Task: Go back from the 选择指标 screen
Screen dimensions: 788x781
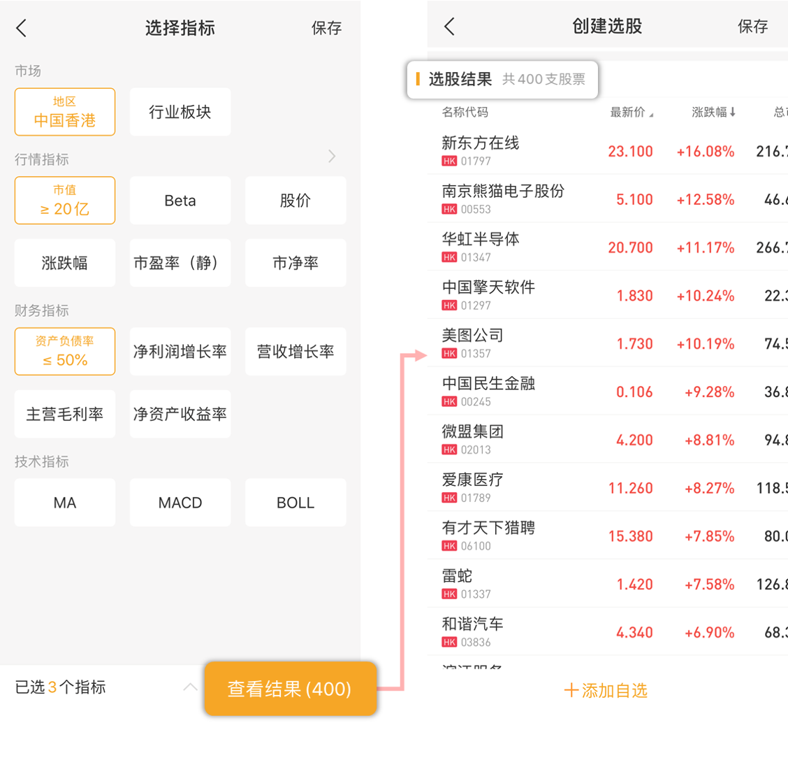Action: tap(22, 28)
